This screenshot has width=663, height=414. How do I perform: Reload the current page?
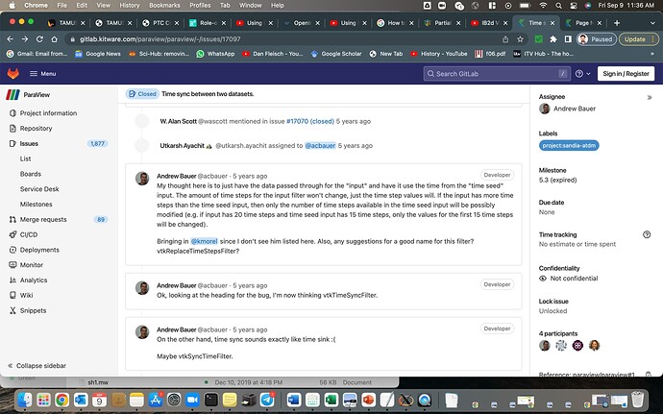tap(39, 39)
